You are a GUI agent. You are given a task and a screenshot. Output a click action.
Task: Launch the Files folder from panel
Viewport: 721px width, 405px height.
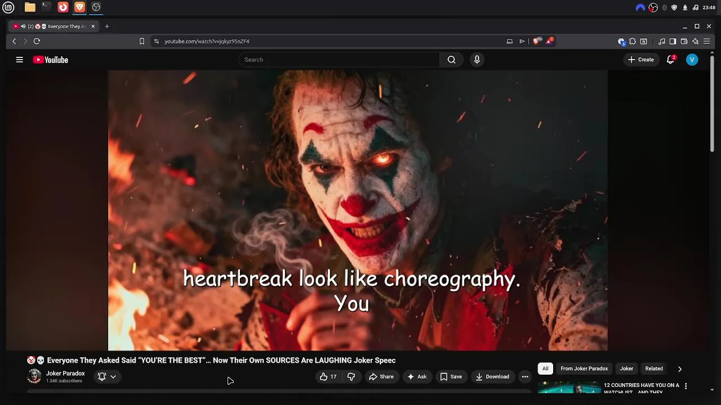30,7
